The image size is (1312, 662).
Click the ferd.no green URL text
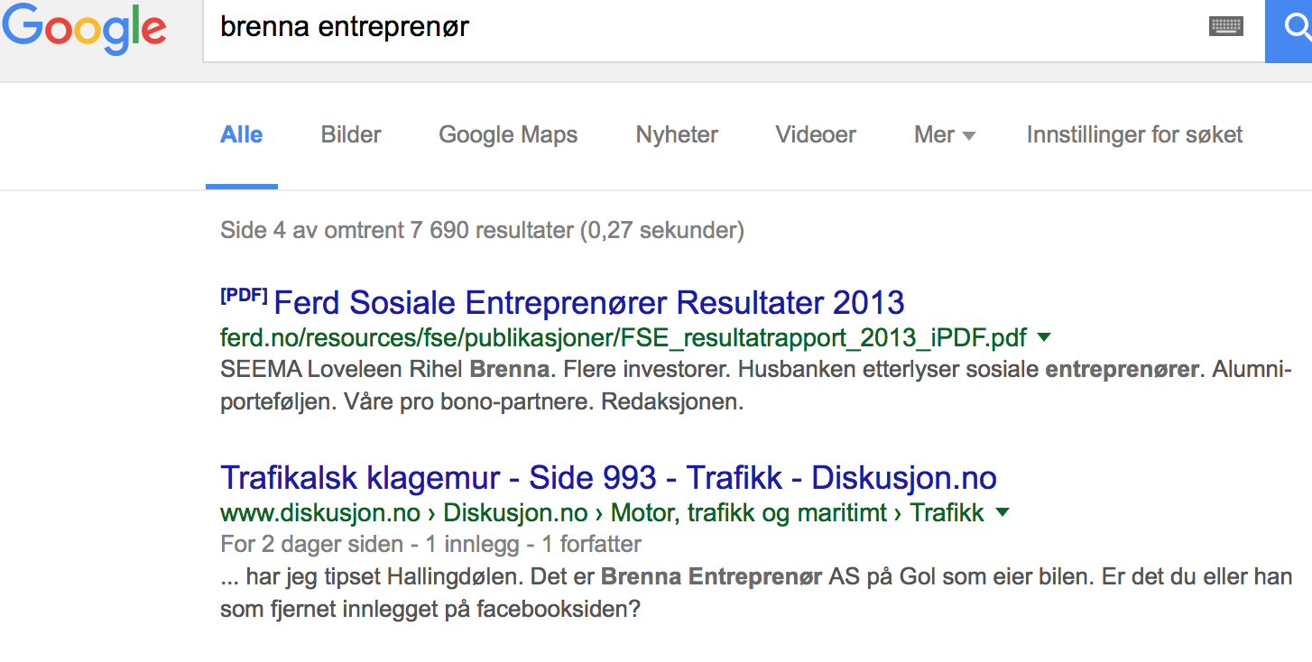[623, 338]
